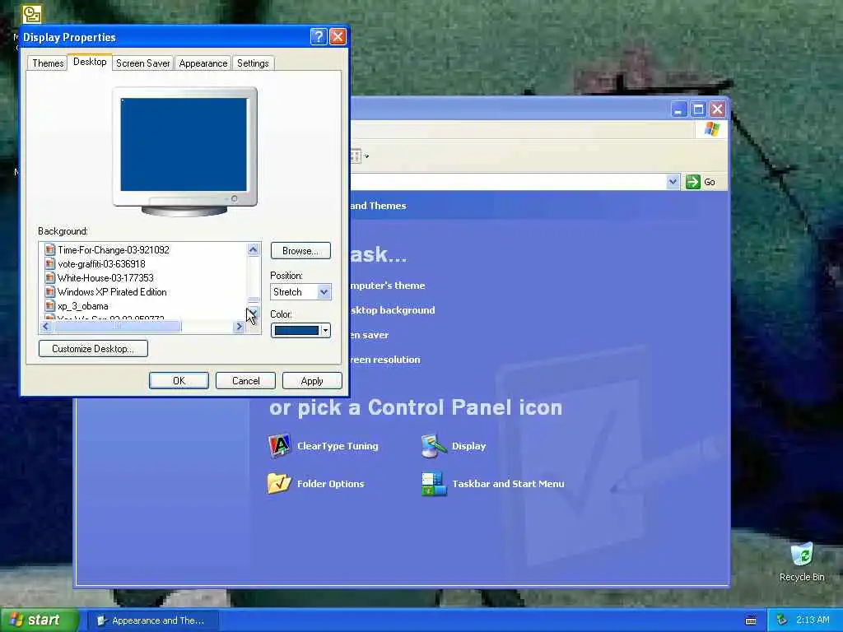Screen dimensions: 843x632
Task: Open the Start menu
Action: click(40, 620)
